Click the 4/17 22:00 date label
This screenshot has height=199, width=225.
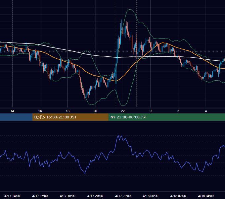coord(123,196)
